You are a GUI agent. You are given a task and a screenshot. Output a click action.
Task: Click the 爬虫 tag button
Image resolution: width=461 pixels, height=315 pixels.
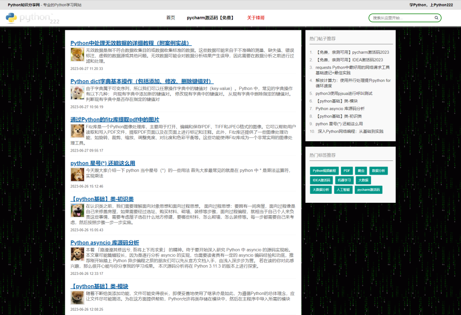(x=361, y=170)
